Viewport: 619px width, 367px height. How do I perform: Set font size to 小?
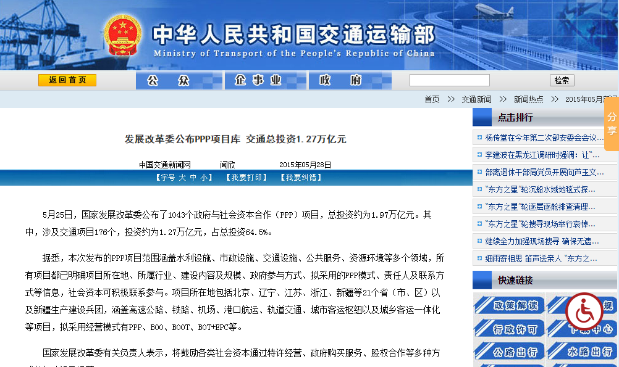click(204, 178)
